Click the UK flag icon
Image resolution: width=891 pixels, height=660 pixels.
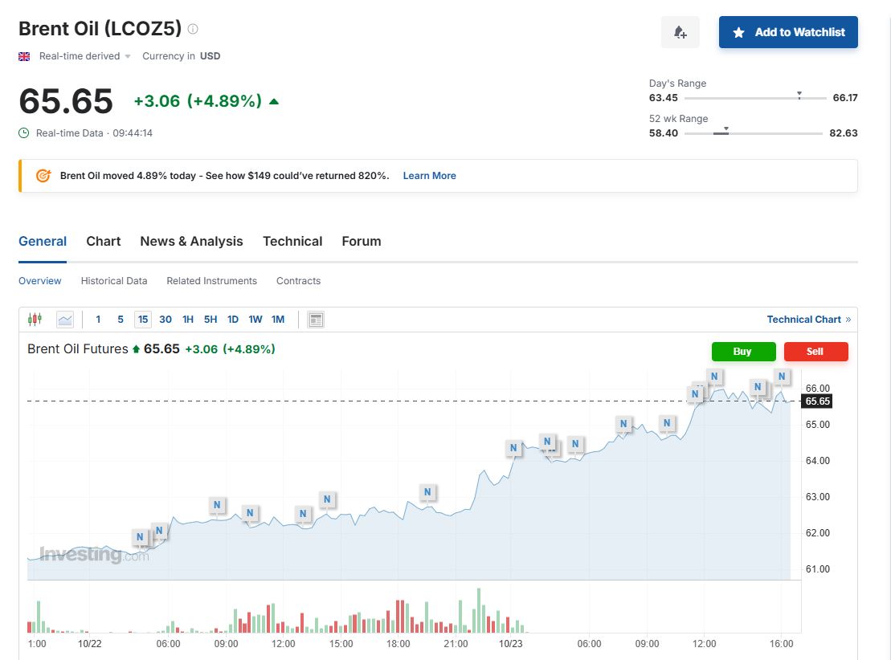[x=24, y=56]
